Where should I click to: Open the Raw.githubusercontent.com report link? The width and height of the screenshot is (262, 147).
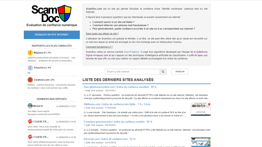click(120, 87)
